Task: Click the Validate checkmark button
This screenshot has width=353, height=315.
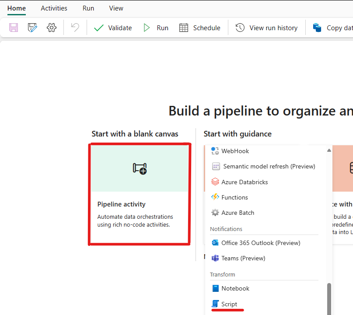Action: click(x=113, y=28)
